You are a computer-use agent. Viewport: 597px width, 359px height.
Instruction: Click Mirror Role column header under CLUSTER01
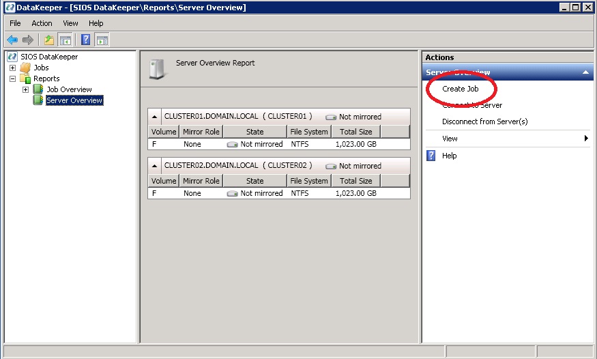click(201, 132)
